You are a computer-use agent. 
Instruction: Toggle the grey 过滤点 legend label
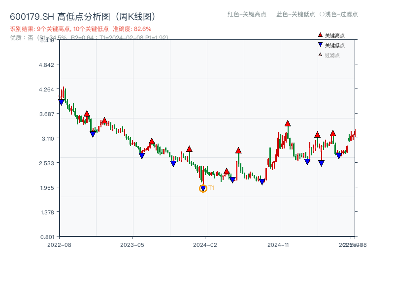pos(332,55)
